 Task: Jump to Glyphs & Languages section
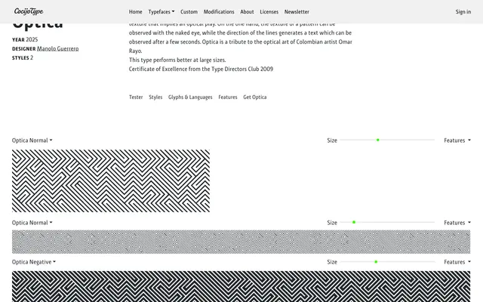tap(190, 97)
